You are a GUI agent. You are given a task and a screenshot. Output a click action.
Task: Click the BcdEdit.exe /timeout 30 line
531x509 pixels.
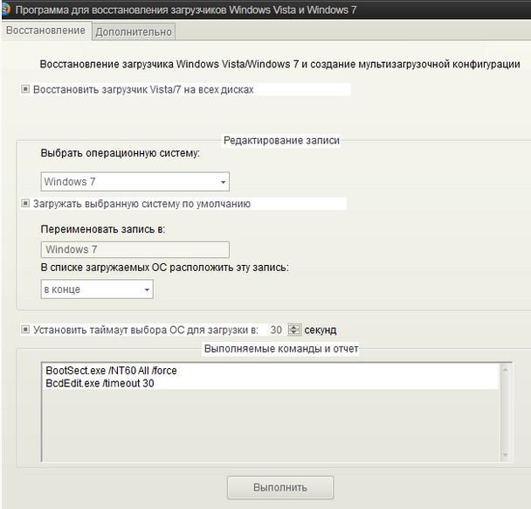pos(100,383)
